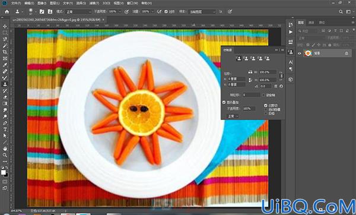Open the Actions panel play icon
The height and width of the screenshot is (215, 356).
[291, 32]
